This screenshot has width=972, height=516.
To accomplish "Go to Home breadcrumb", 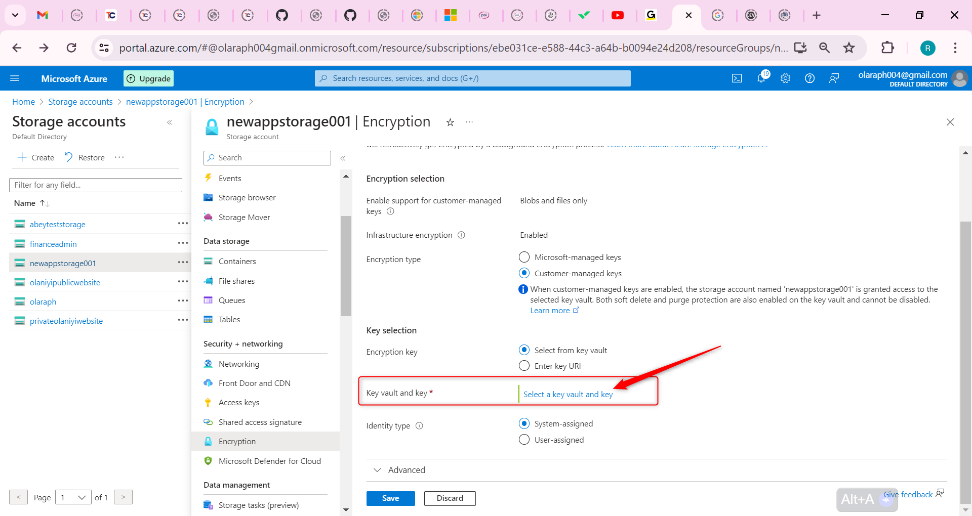I will (x=24, y=102).
